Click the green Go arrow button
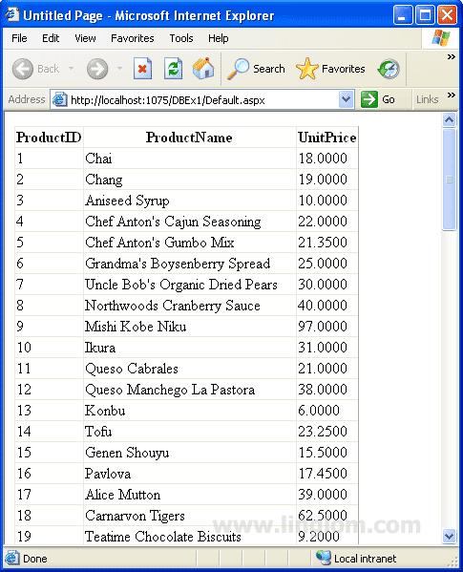 (378, 99)
